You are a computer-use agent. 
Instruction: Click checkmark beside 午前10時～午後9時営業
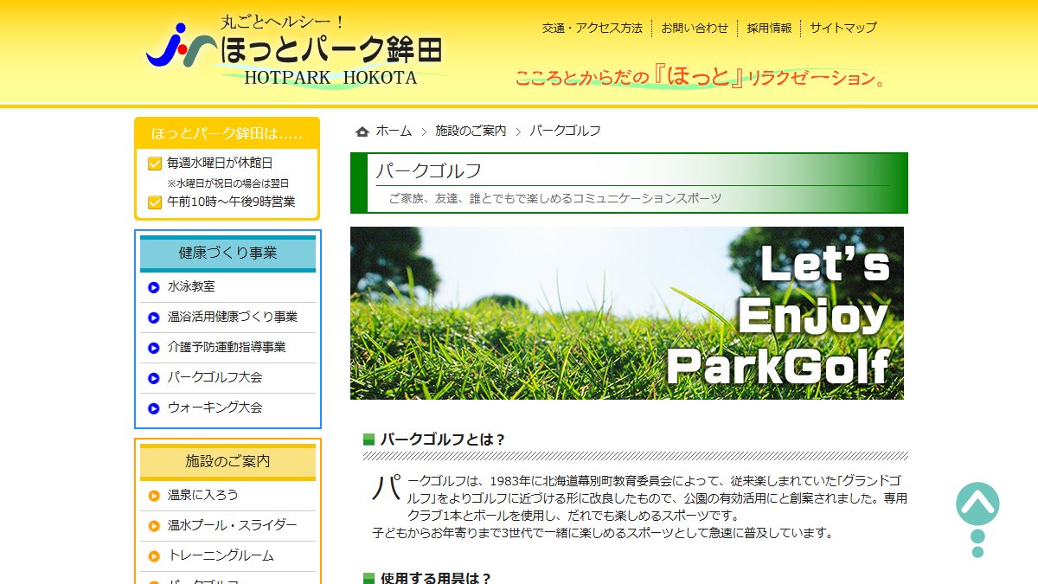point(155,202)
